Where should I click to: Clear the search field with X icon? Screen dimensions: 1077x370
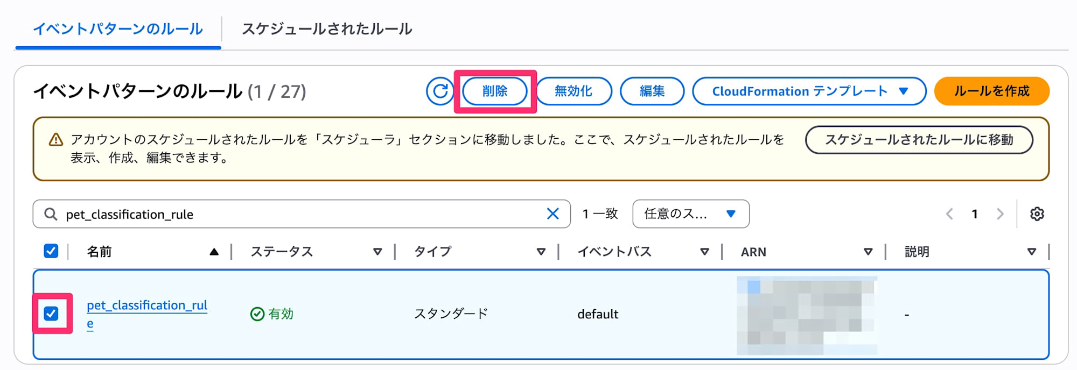553,214
